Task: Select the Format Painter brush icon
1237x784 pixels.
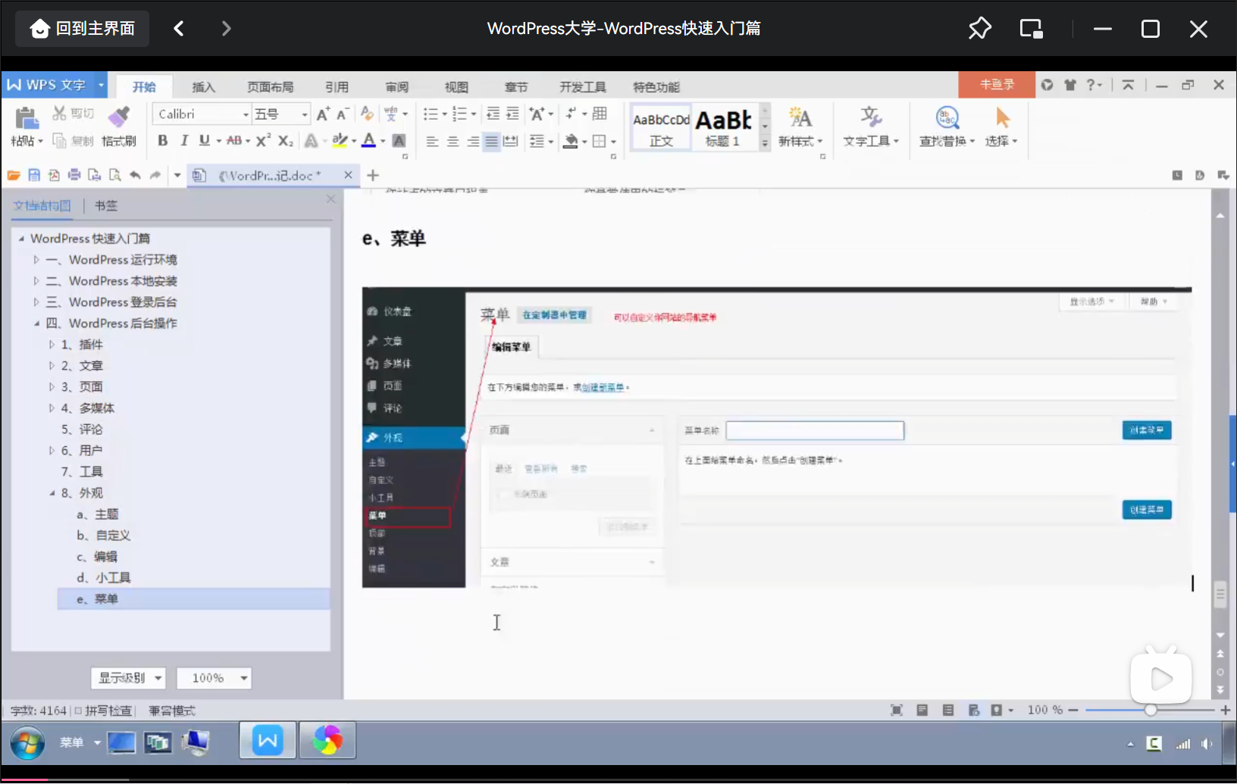Action: 118,116
